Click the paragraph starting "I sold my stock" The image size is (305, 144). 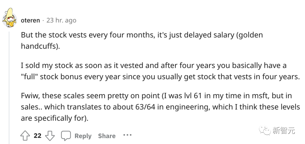pos(160,71)
